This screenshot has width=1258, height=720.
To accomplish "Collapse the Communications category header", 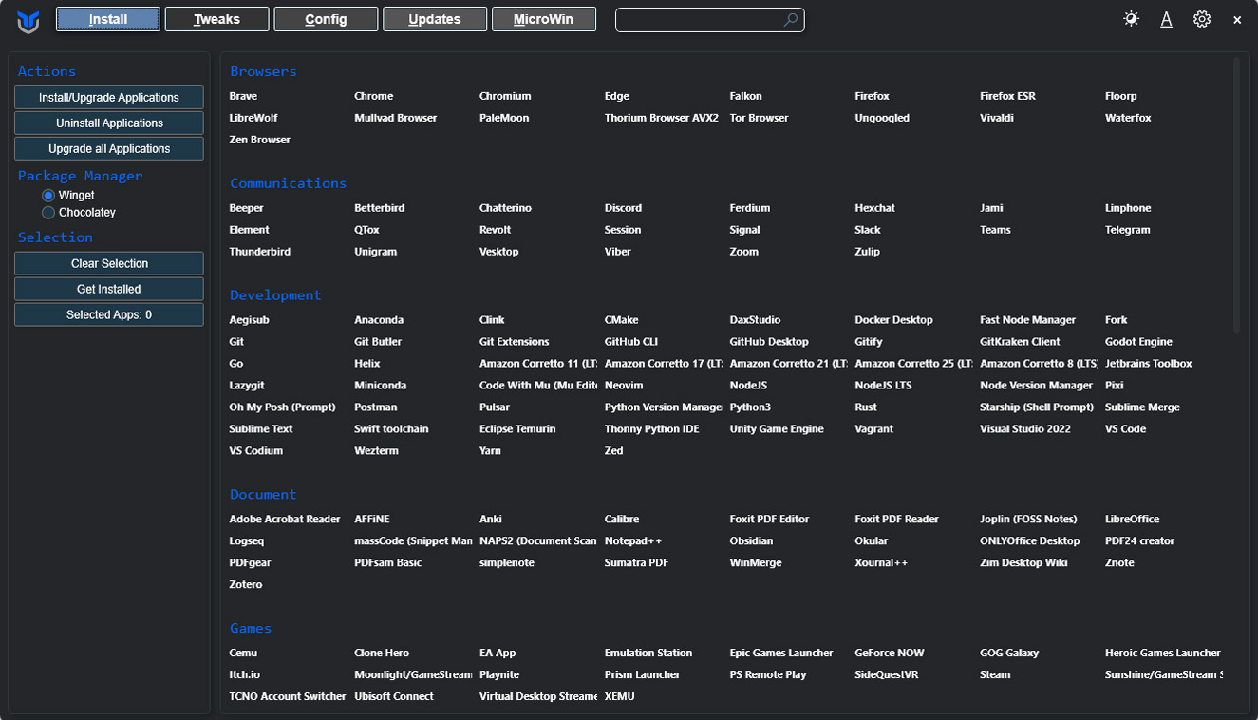I will [x=288, y=183].
